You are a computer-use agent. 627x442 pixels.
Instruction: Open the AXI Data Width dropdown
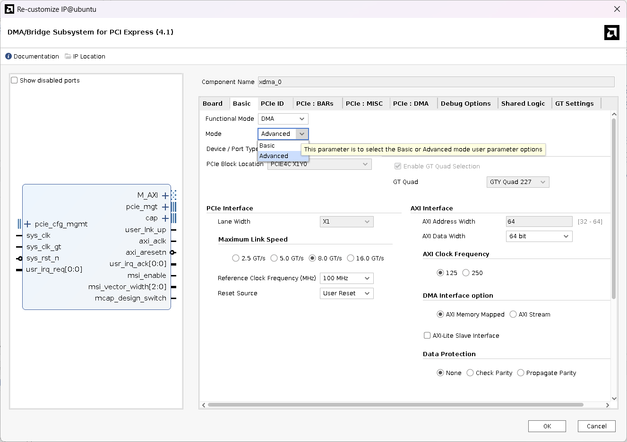[539, 236]
